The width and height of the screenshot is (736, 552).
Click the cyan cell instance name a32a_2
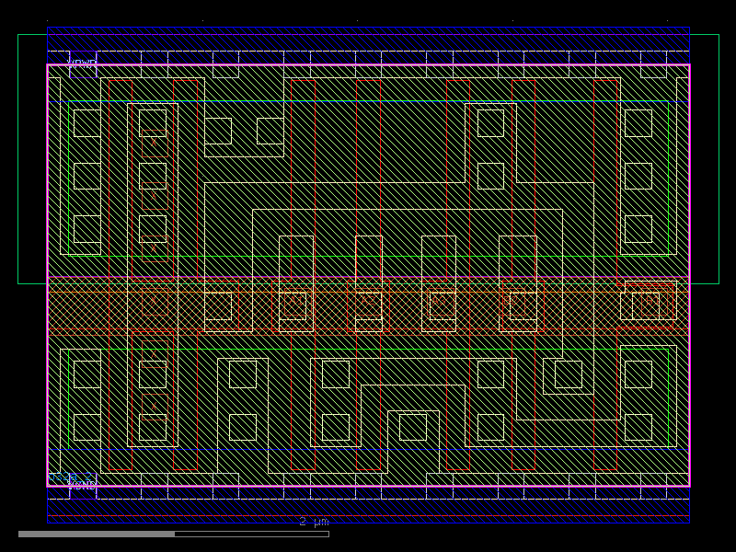pos(70,477)
